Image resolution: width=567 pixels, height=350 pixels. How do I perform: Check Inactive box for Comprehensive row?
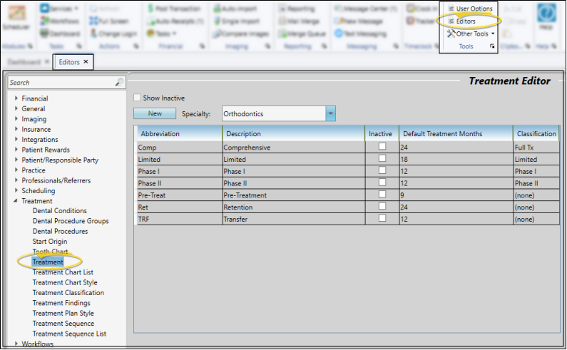[x=382, y=146]
